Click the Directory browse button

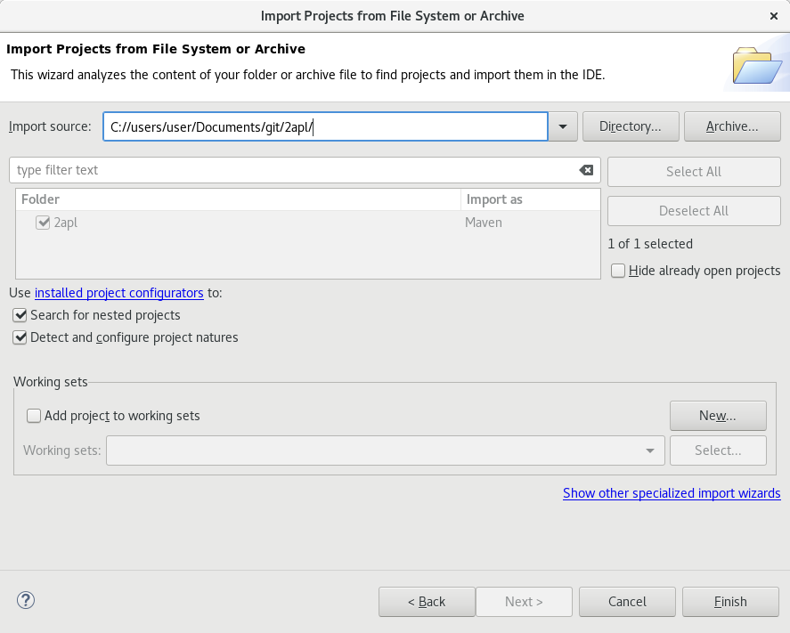coord(631,126)
